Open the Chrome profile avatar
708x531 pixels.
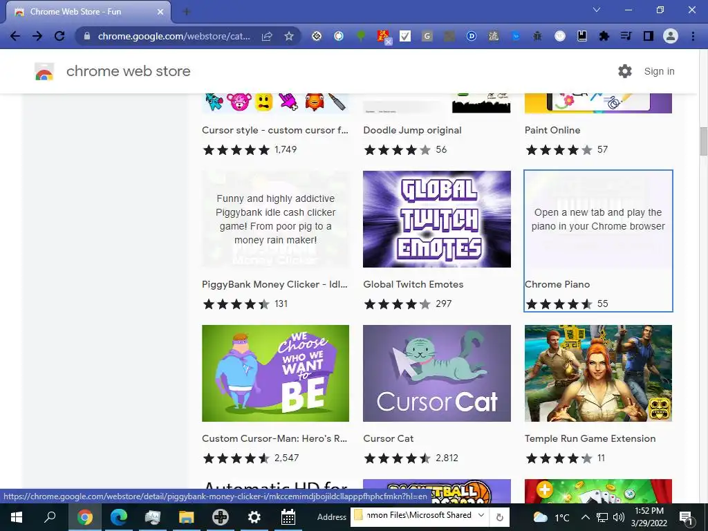pos(671,36)
